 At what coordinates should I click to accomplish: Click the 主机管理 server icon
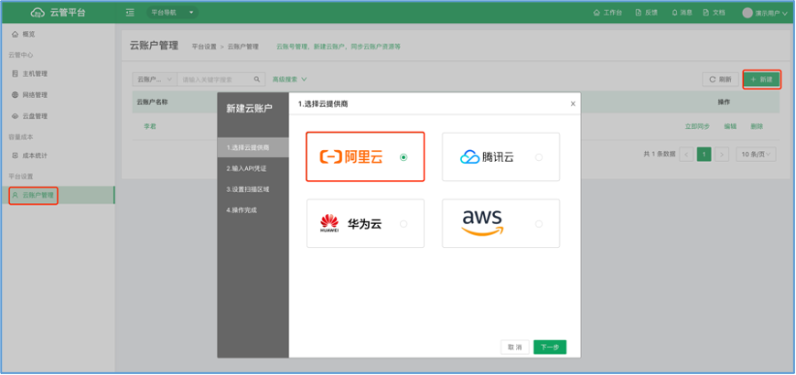pyautogui.click(x=15, y=73)
